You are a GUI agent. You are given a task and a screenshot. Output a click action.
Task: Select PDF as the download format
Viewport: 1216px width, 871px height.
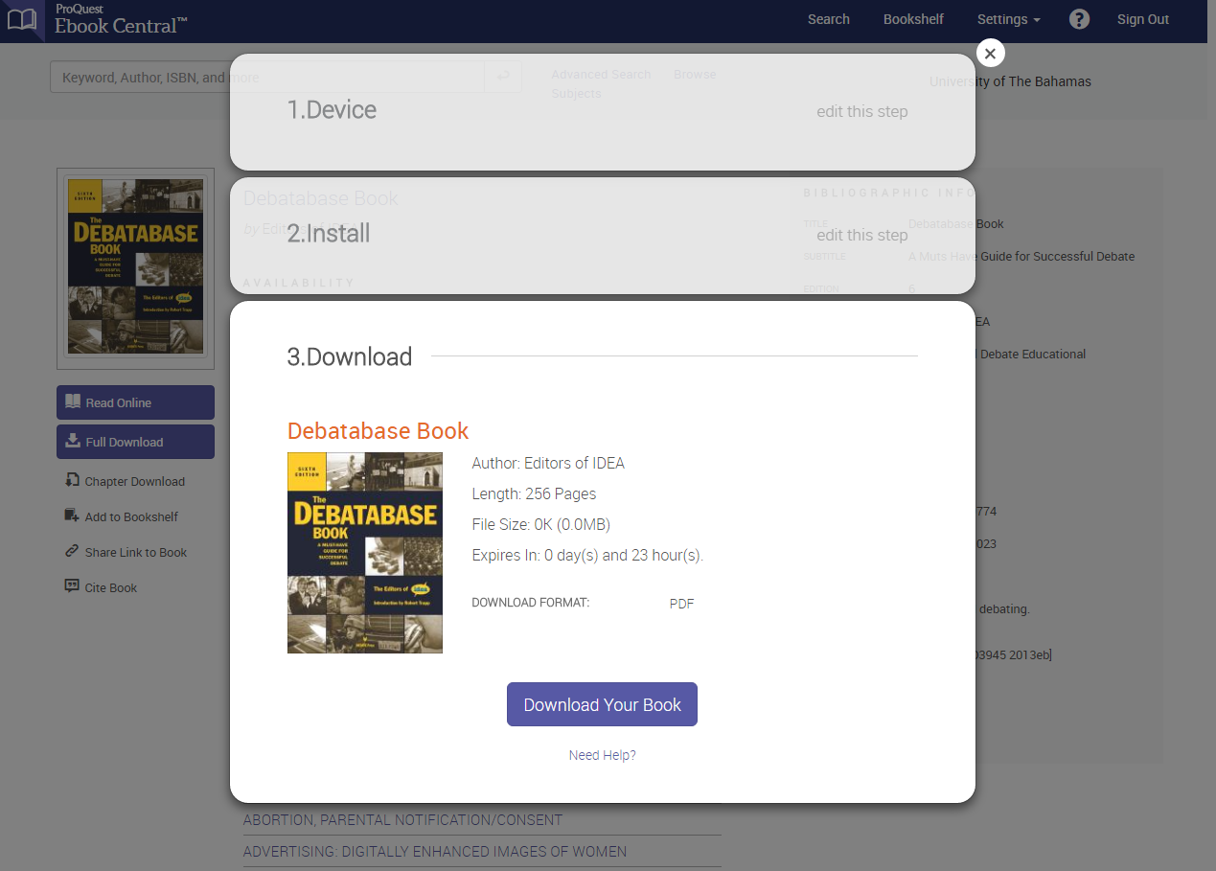[681, 604]
